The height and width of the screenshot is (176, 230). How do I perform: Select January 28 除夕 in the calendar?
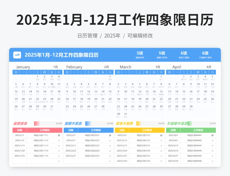click(x=30, y=108)
